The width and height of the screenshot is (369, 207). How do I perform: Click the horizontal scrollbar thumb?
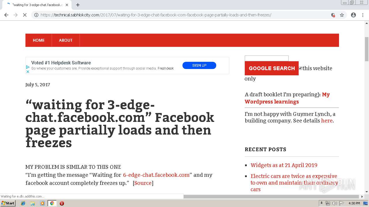[x=272, y=197]
